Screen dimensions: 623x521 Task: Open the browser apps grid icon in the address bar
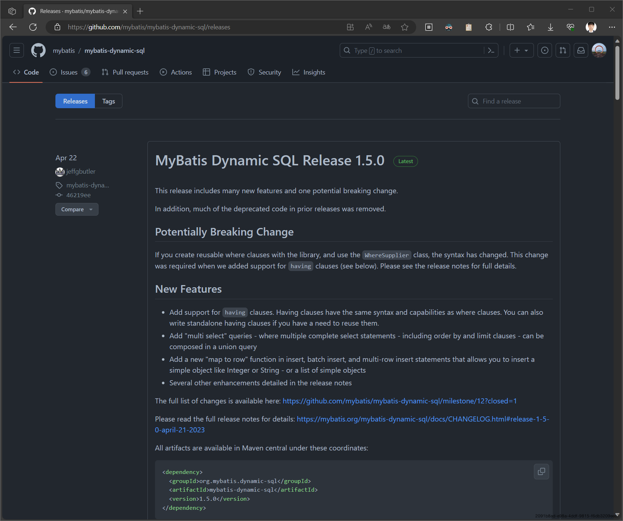(x=350, y=27)
